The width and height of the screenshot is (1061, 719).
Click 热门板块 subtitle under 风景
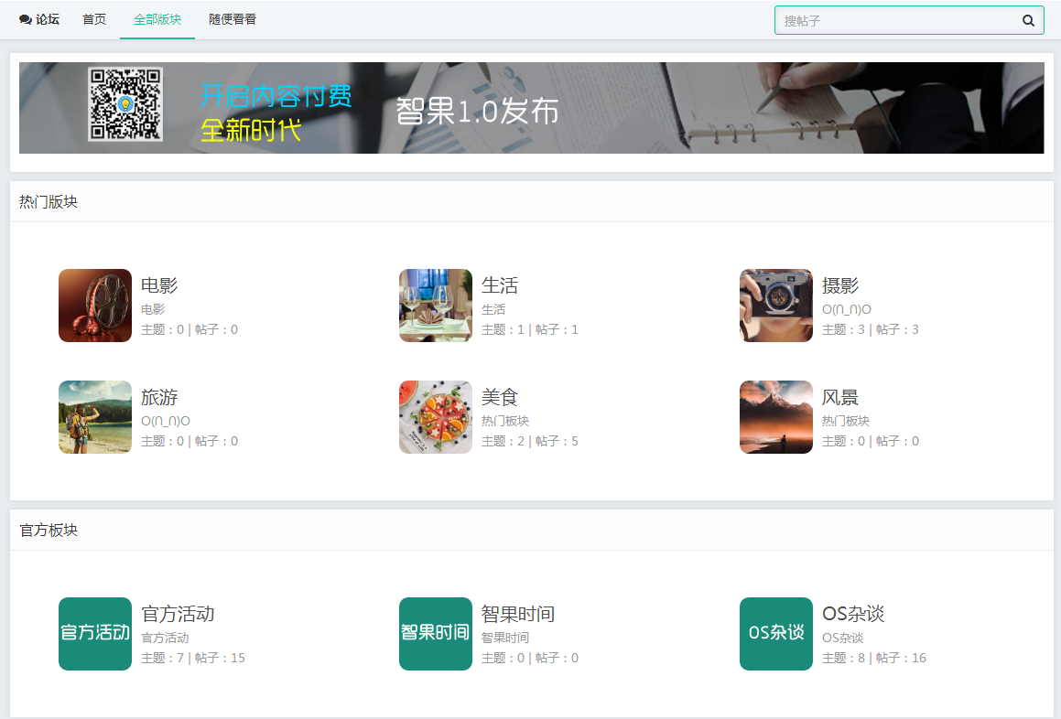pyautogui.click(x=845, y=421)
